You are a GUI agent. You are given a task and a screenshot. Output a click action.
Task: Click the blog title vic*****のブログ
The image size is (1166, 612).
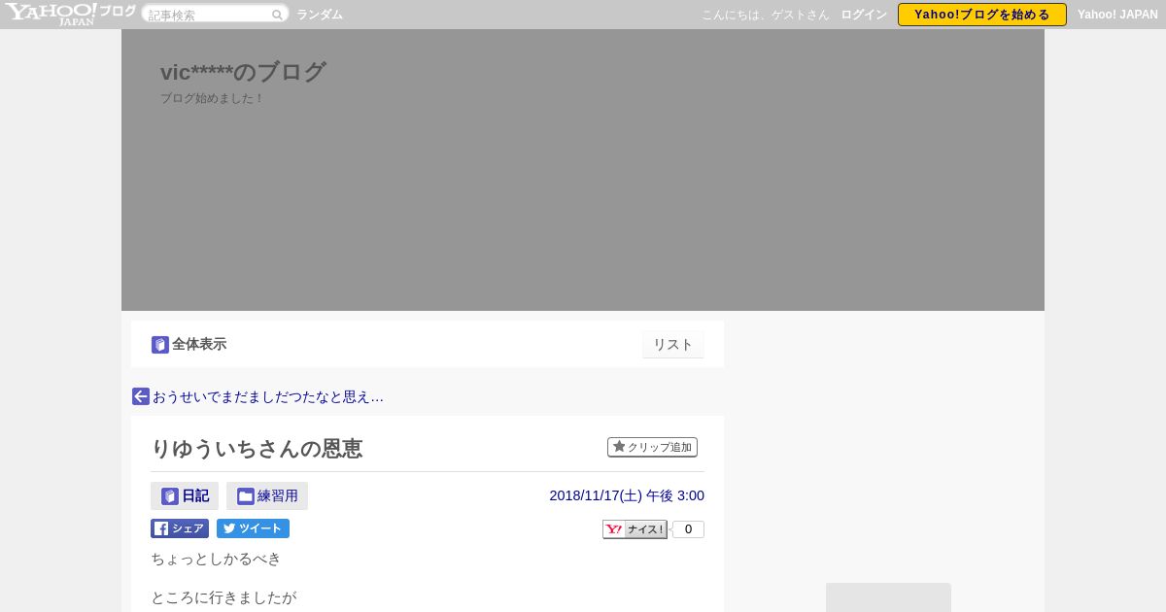(243, 72)
